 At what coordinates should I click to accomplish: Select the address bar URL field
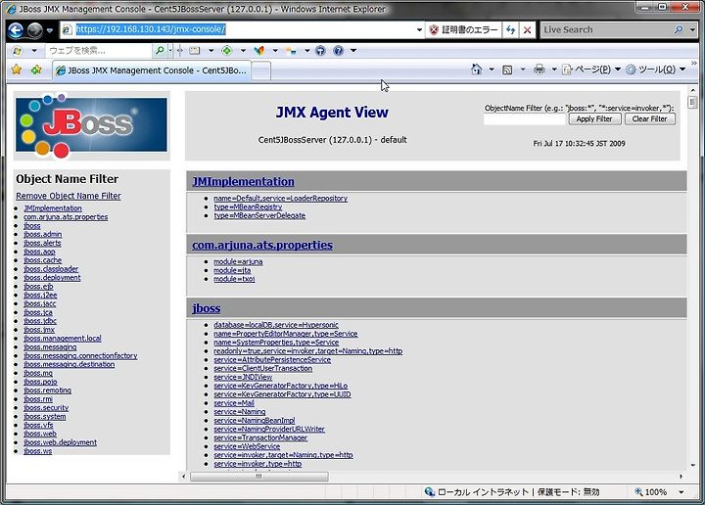pos(241,29)
